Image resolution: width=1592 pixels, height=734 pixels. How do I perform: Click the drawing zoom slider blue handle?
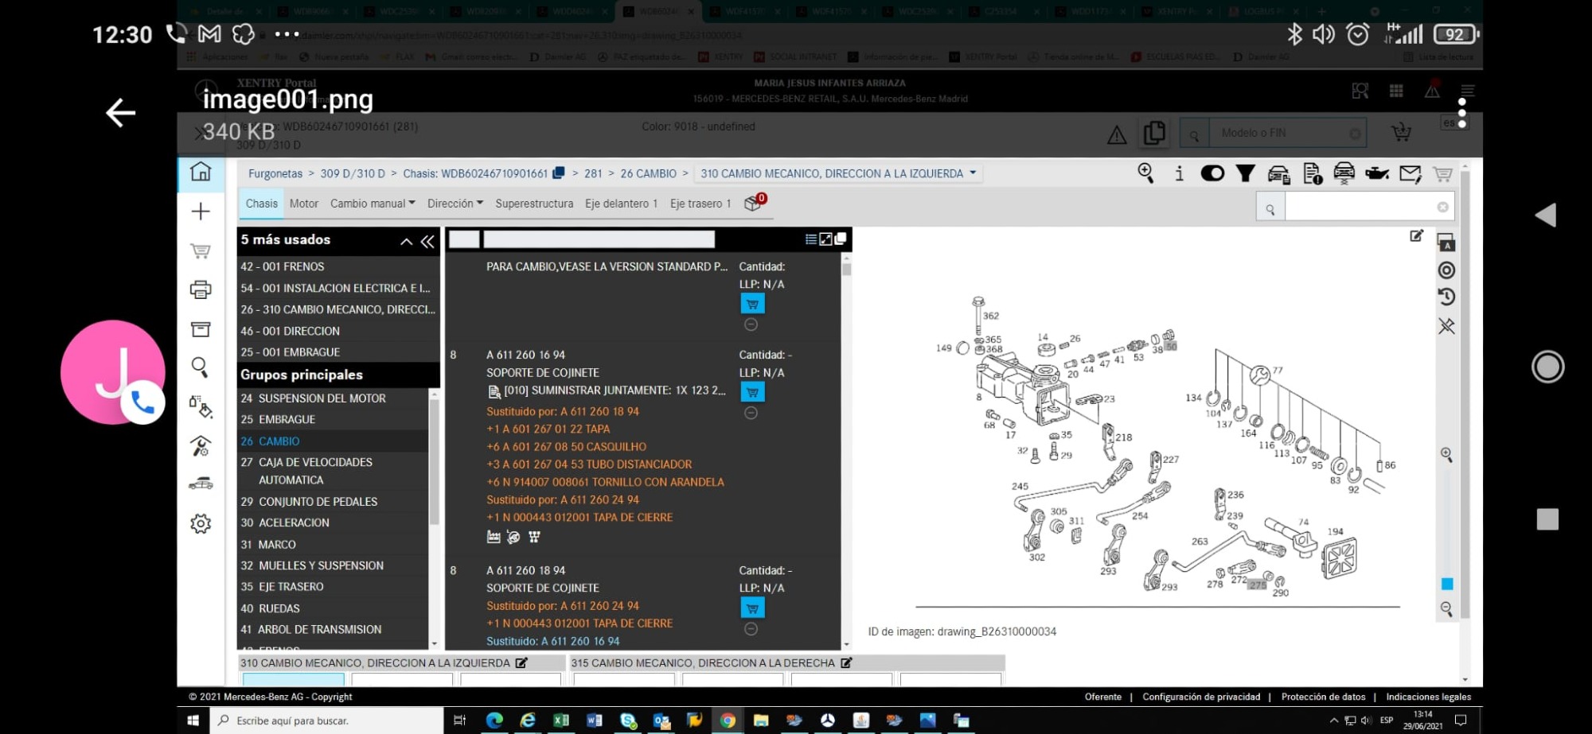point(1447,584)
